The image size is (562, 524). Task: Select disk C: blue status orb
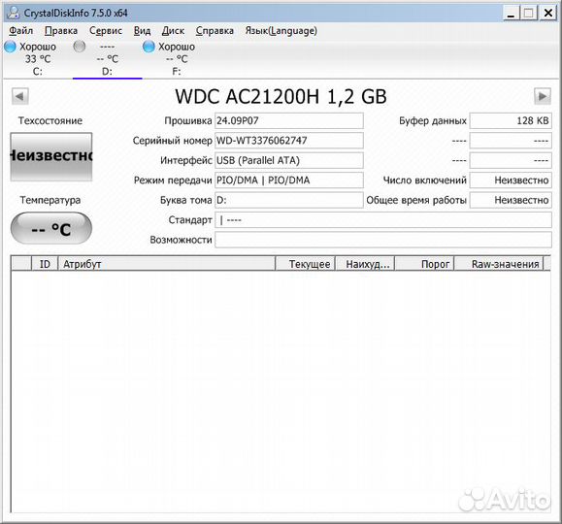tap(10, 47)
